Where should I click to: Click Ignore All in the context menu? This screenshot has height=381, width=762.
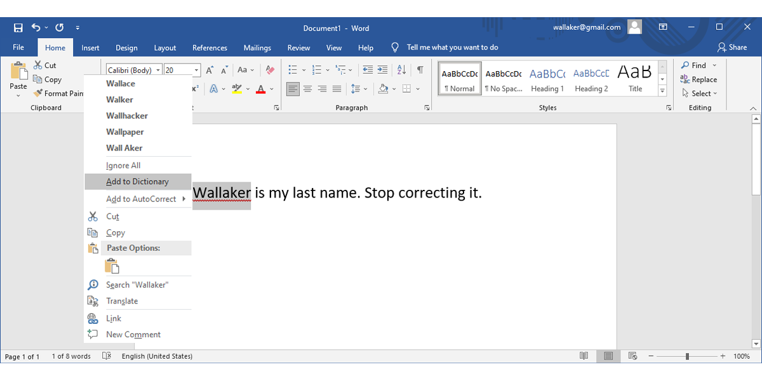(x=123, y=165)
